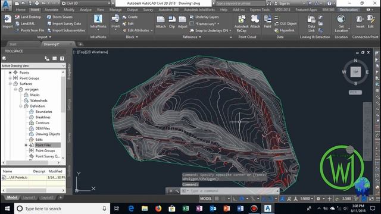Click Import Survey Data
This screenshot has height=214, width=381.
click(x=64, y=24)
